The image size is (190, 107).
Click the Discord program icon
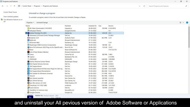pyautogui.click(x=28, y=76)
